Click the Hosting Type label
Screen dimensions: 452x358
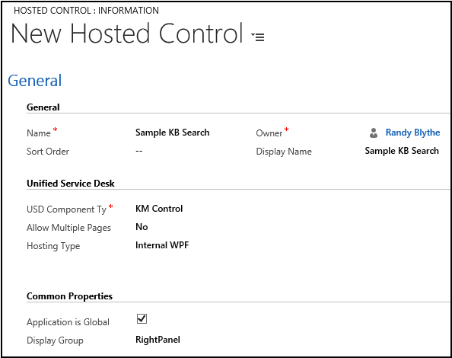point(53,246)
